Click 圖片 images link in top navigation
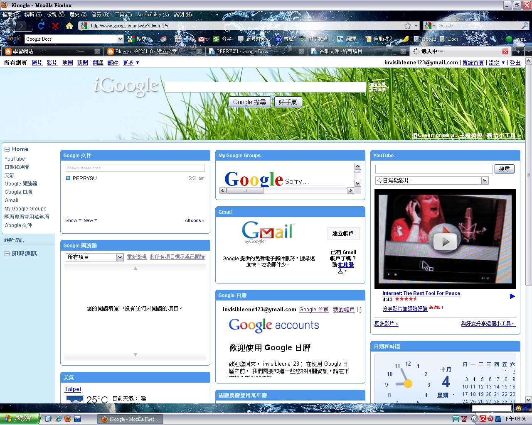The width and height of the screenshot is (532, 425). pos(37,63)
